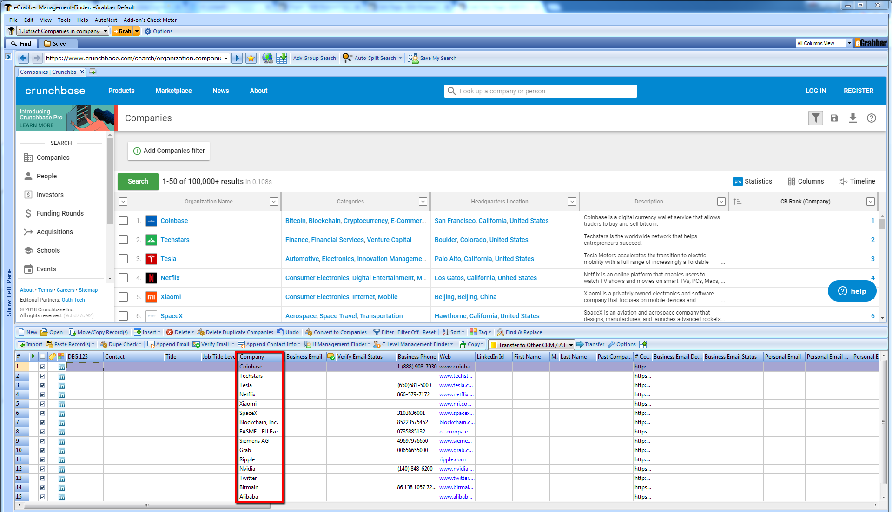892x512 pixels.
Task: Click Open in grid toolbar
Action: [x=52, y=332]
